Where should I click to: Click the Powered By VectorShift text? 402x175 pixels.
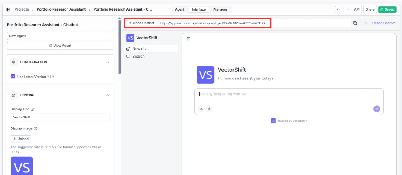[x=292, y=121]
